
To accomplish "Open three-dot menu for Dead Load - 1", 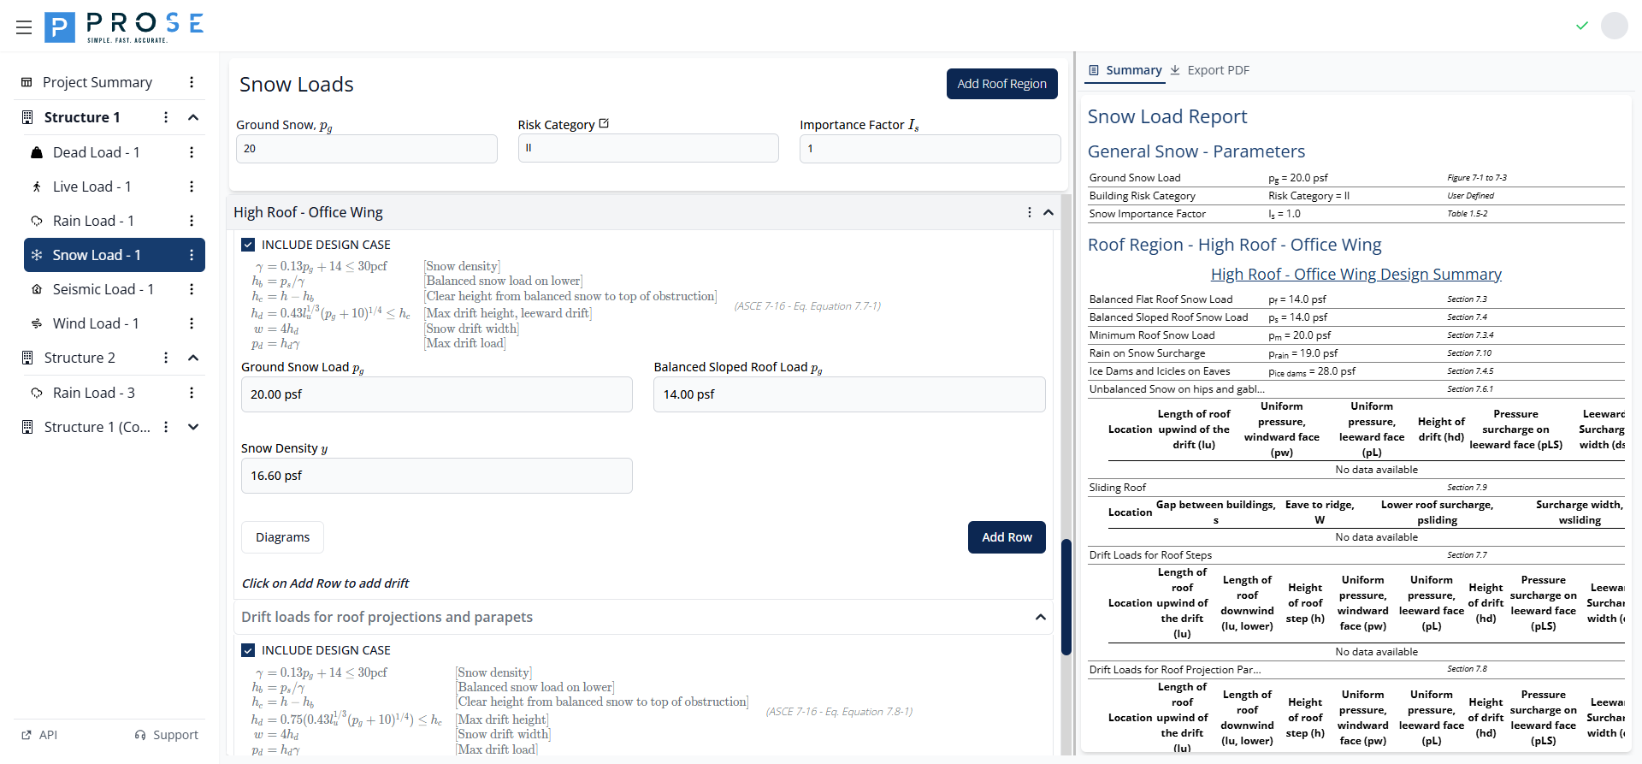I will 192,152.
